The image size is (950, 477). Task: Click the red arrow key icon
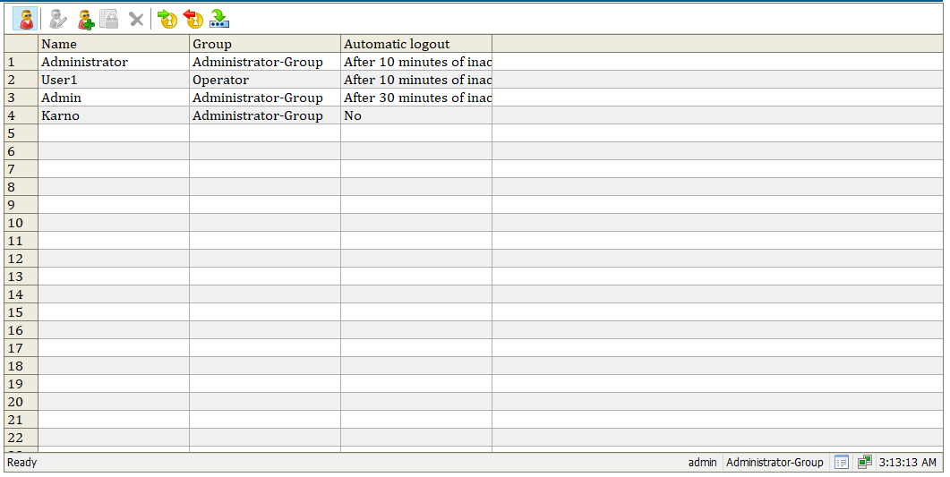(x=193, y=19)
